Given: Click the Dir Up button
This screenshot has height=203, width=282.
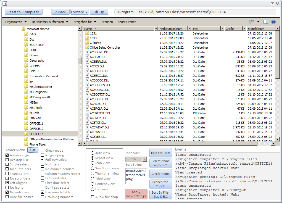Looking at the screenshot, I should point(99,12).
